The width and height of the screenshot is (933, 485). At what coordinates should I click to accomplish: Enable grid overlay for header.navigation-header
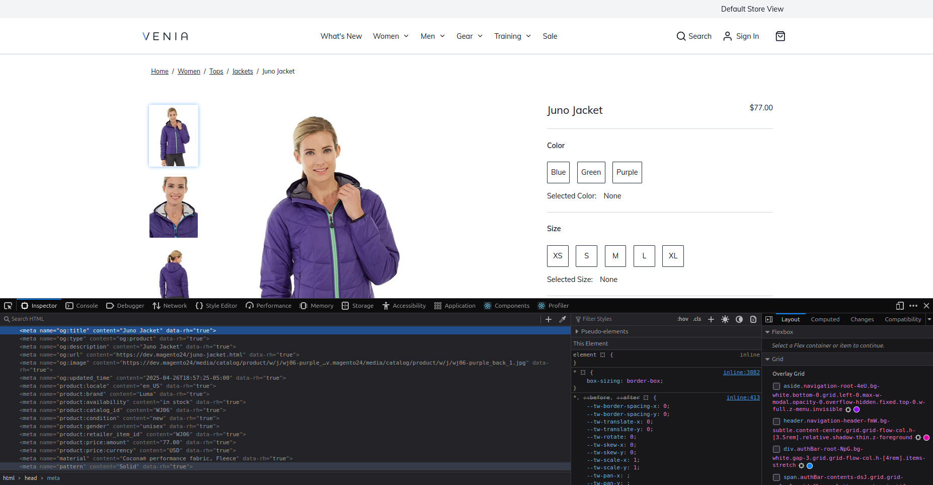(776, 421)
